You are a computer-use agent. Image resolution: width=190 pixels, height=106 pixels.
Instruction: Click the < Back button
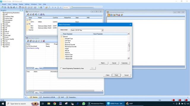pyautogui.click(x=107, y=75)
